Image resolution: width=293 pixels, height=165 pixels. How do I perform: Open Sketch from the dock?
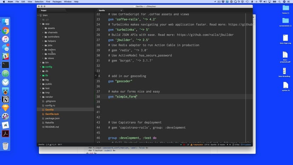pos(6,108)
